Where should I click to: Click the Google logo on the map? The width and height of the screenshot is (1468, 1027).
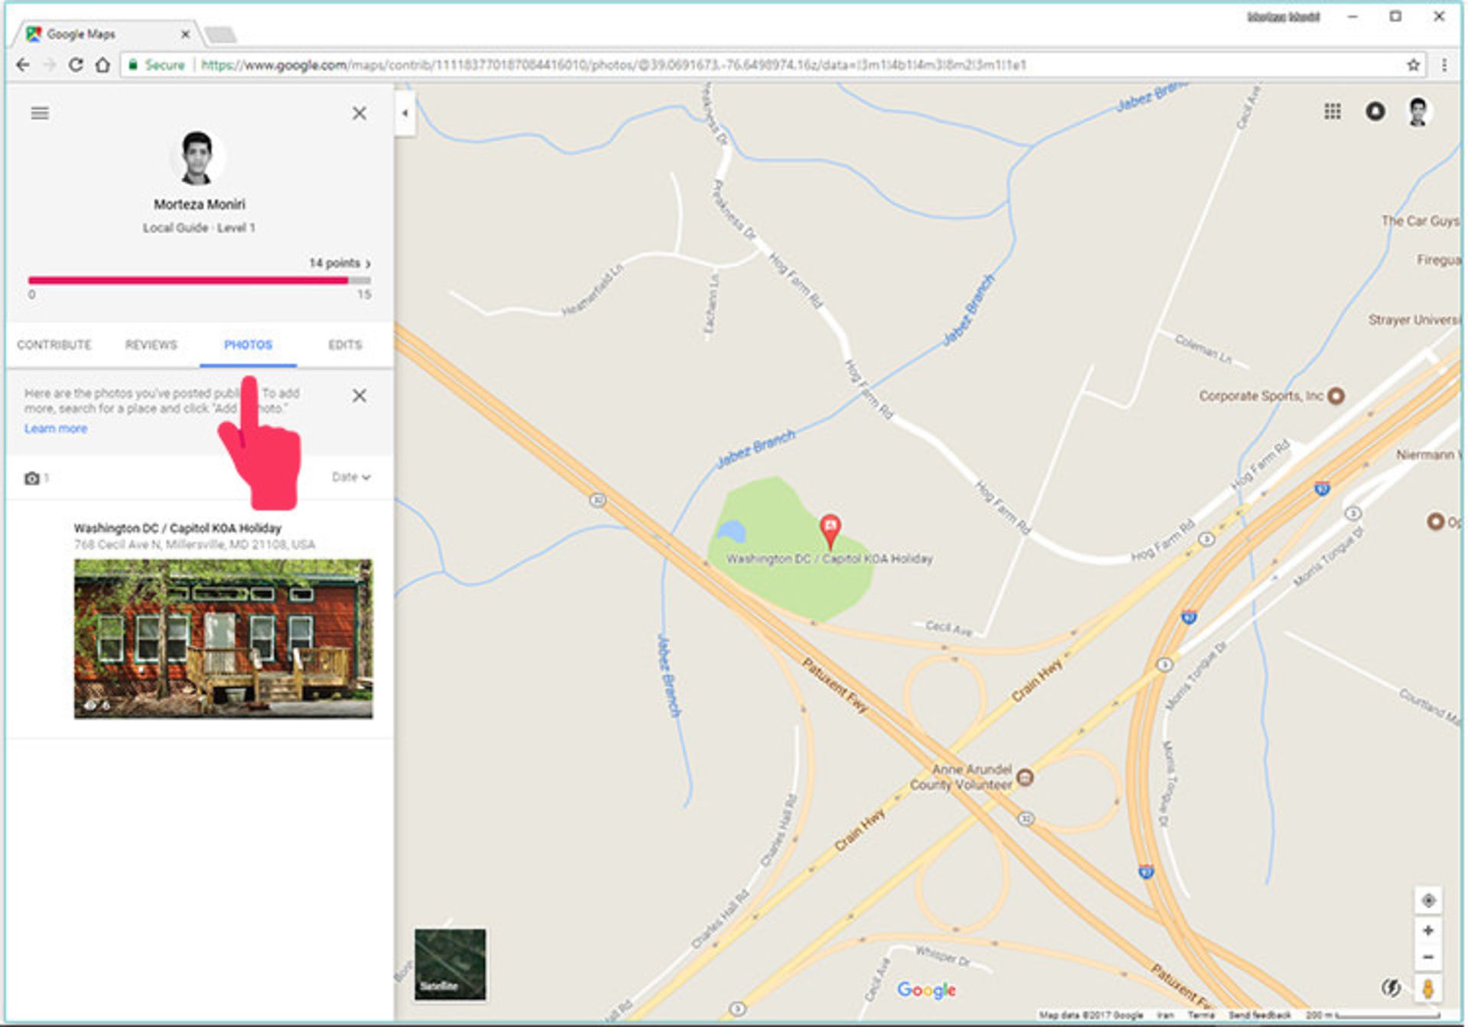926,990
